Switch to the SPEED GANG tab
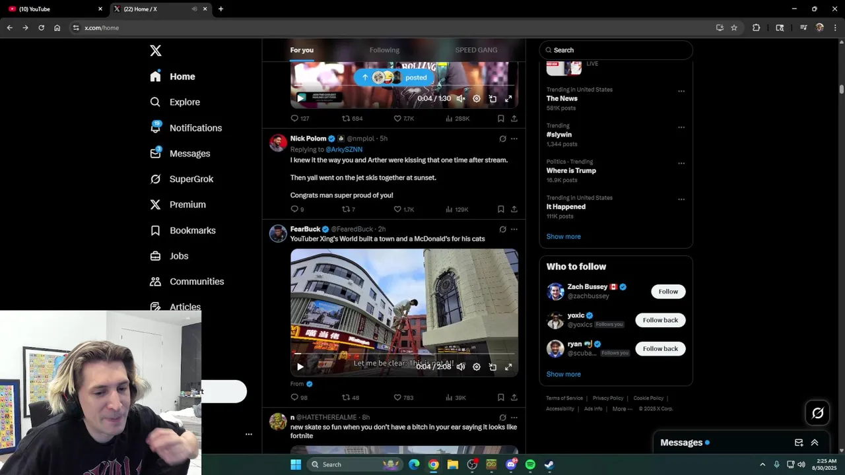845x475 pixels. click(x=476, y=50)
